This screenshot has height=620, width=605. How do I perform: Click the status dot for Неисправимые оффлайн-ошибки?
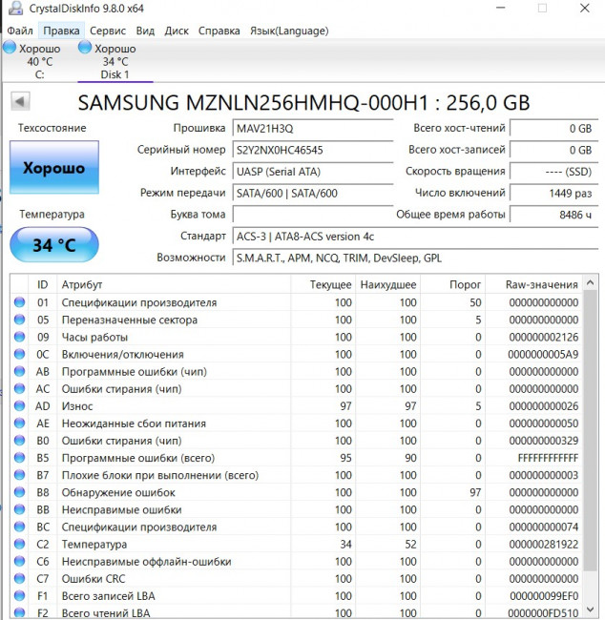(19, 561)
